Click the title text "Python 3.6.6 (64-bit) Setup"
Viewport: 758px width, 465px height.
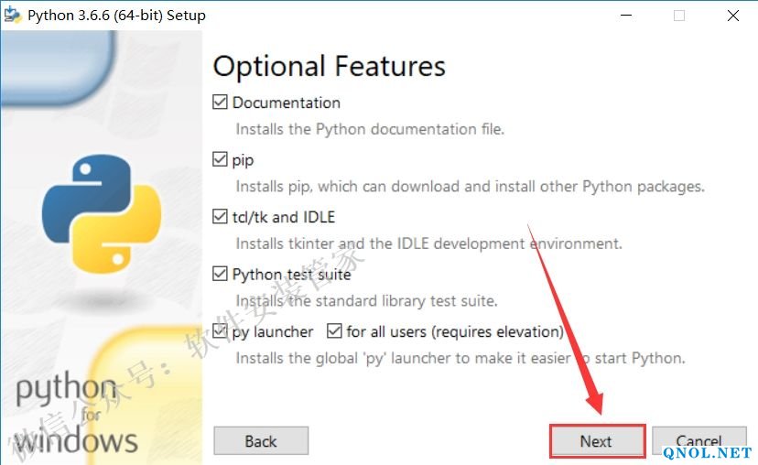pyautogui.click(x=116, y=16)
